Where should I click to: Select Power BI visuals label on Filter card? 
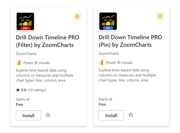click(x=36, y=63)
